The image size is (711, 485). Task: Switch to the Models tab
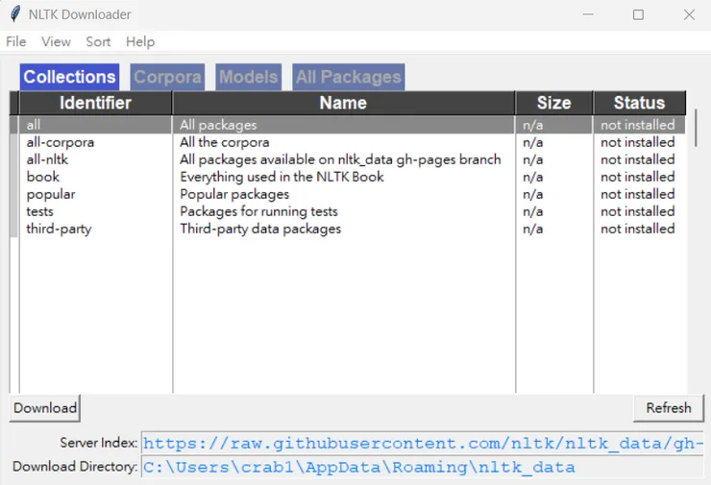pyautogui.click(x=248, y=77)
